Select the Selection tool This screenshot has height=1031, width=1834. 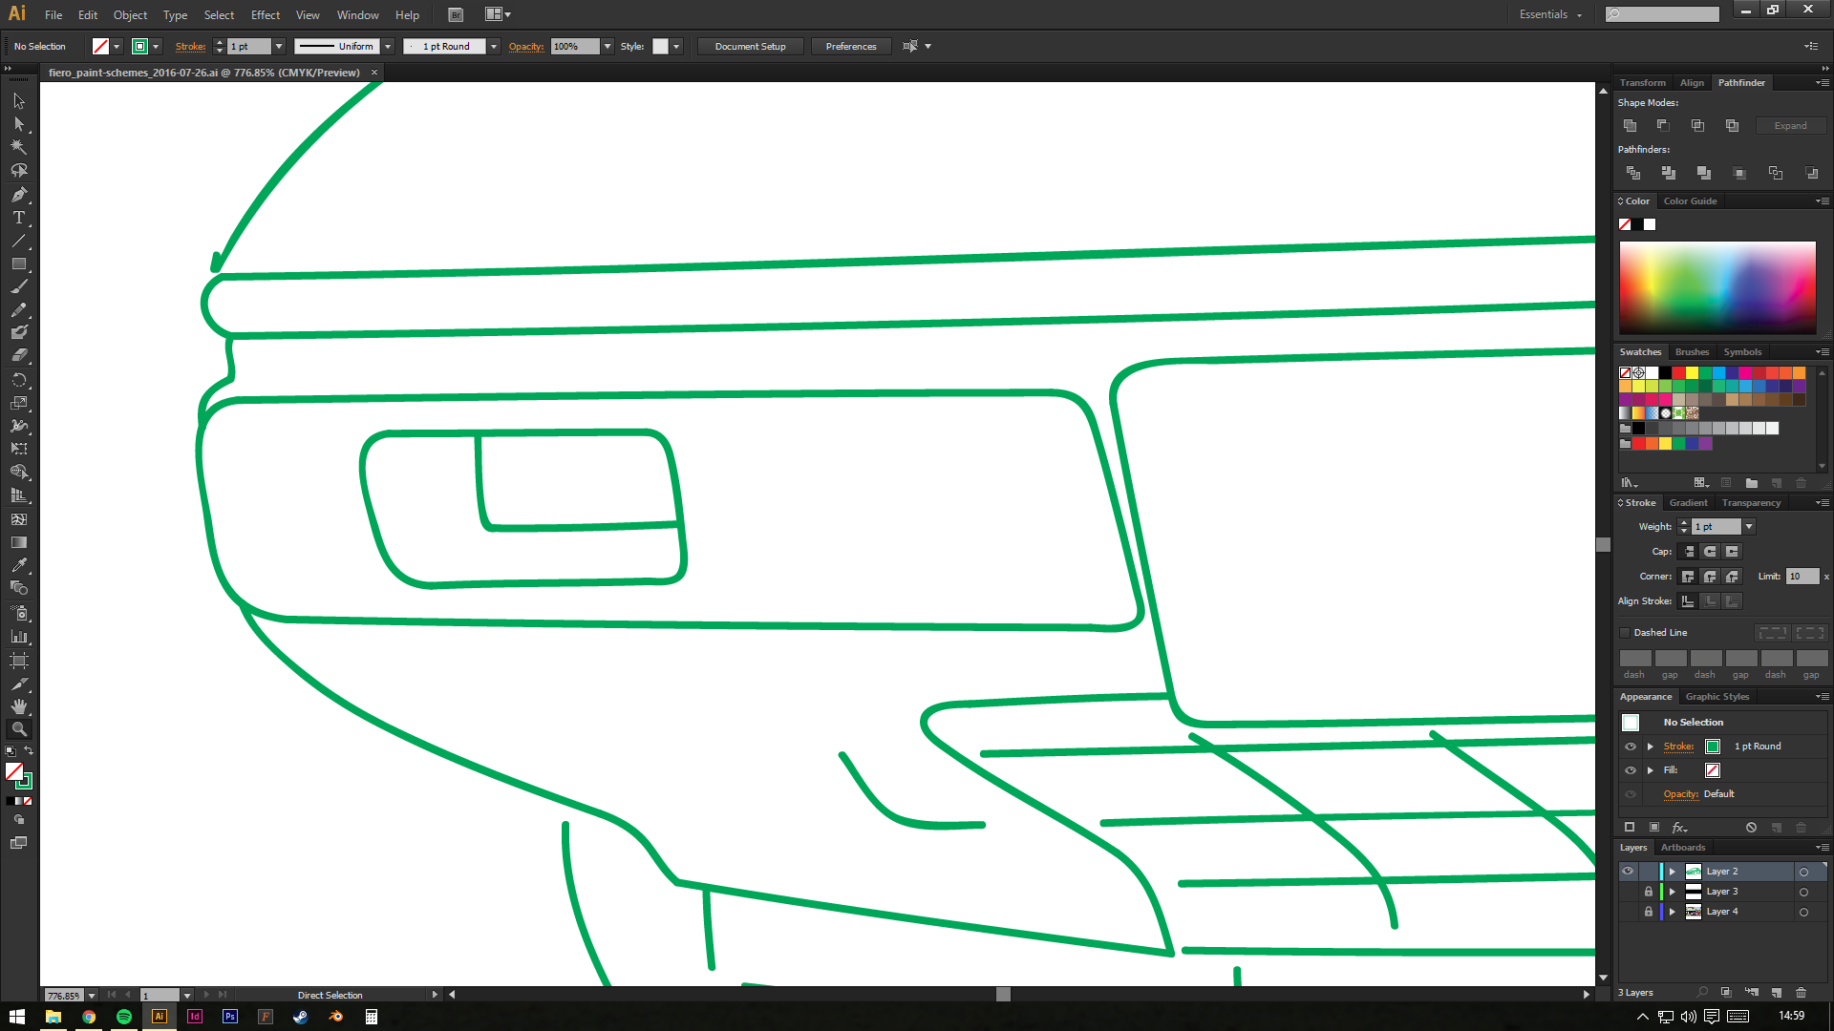click(18, 100)
